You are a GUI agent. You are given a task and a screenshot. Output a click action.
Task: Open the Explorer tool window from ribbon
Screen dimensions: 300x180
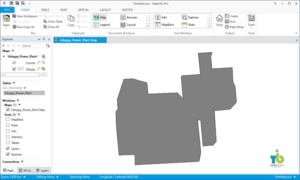pos(190,17)
